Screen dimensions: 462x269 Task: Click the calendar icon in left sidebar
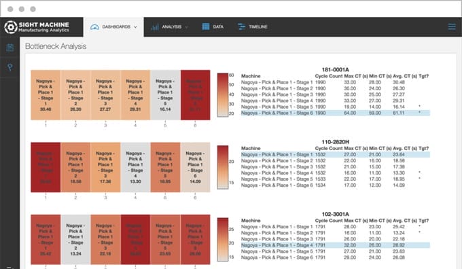click(x=10, y=48)
